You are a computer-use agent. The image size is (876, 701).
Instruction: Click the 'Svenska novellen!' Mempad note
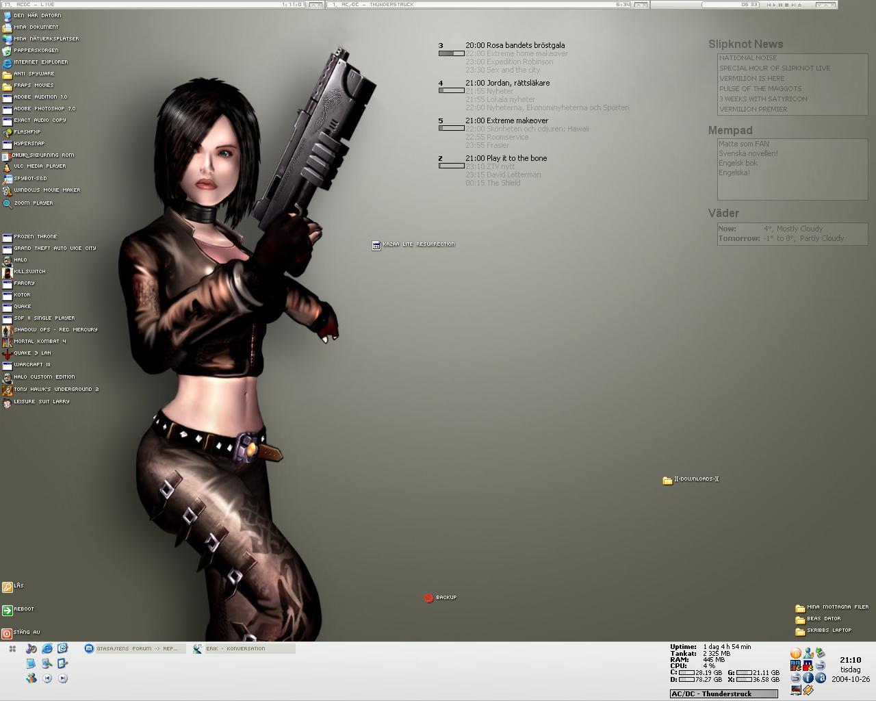click(x=748, y=154)
